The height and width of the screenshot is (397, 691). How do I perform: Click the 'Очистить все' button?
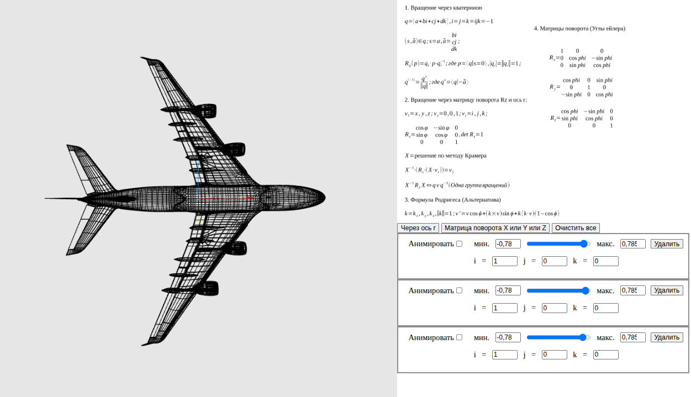click(576, 228)
